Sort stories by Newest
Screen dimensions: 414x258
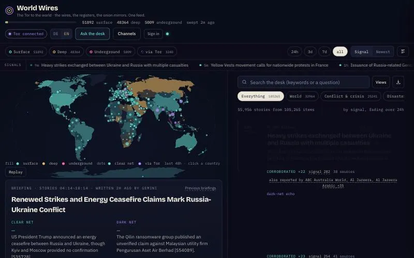(383, 52)
